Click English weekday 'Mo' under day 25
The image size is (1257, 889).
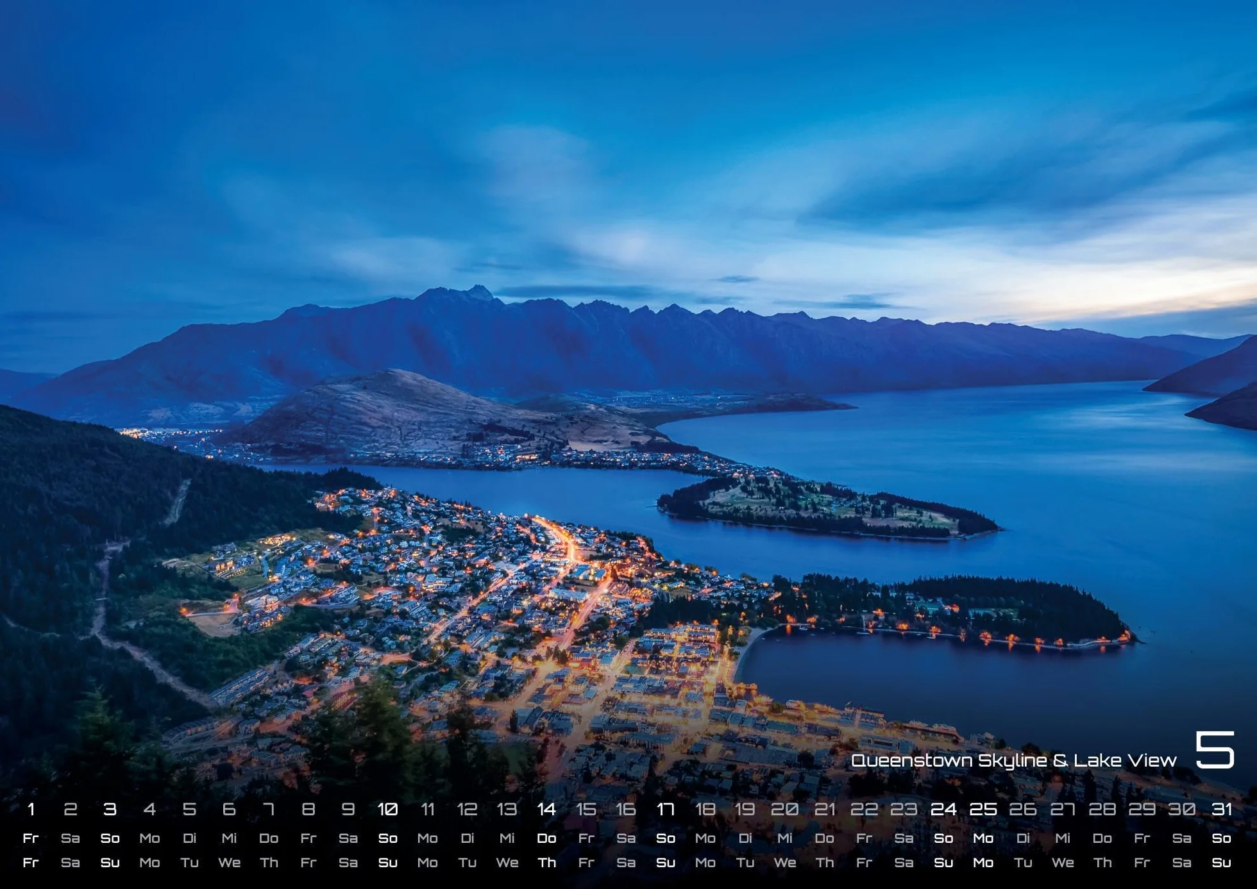click(983, 863)
